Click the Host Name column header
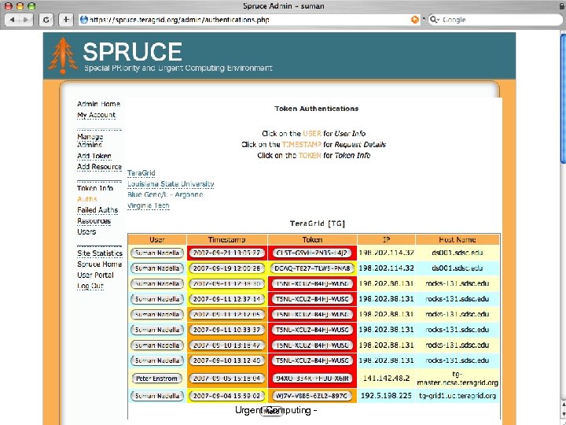Image resolution: width=566 pixels, height=425 pixels. pos(458,239)
